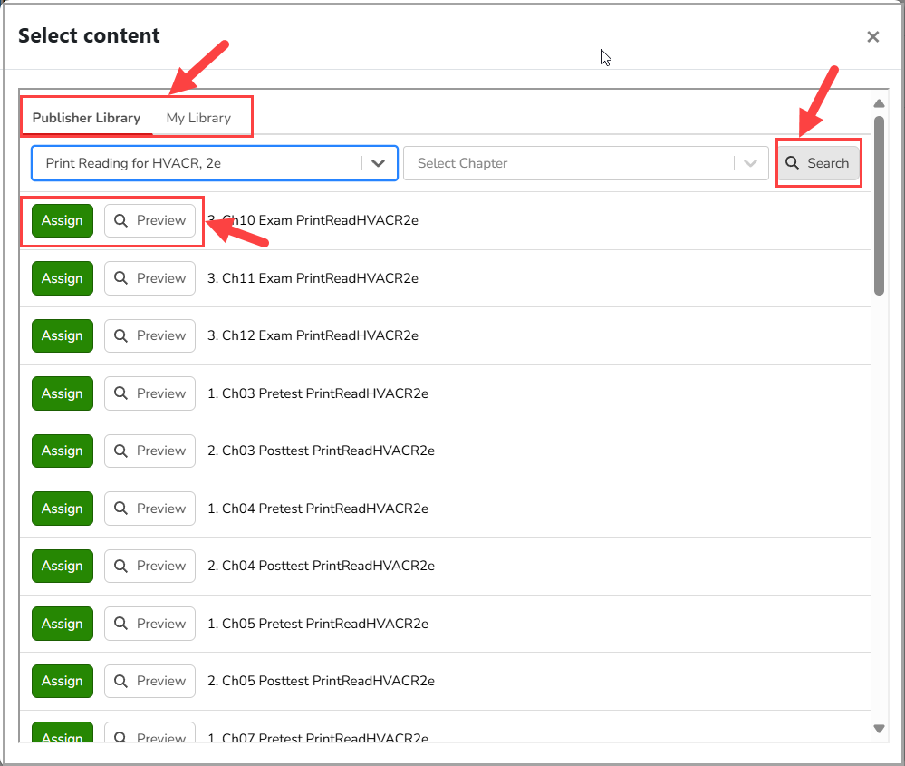Click the vertical scrollbar thumb
Image resolution: width=905 pixels, height=766 pixels.
click(879, 204)
